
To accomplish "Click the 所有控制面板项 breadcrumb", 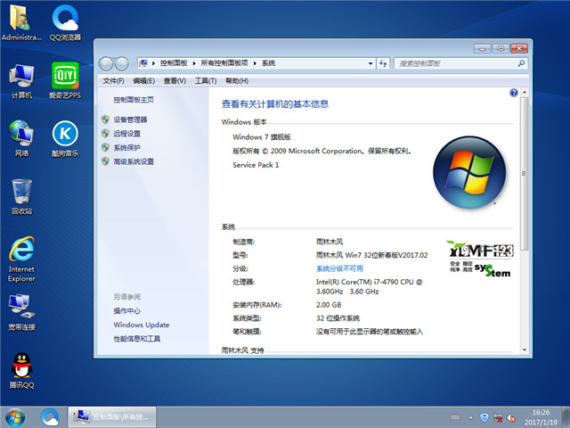I will point(224,63).
